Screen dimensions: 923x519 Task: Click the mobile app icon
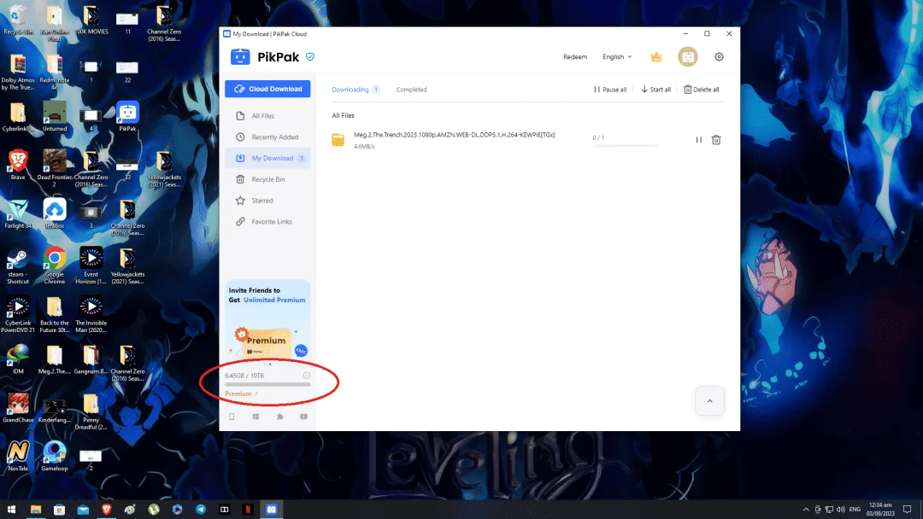coord(232,417)
